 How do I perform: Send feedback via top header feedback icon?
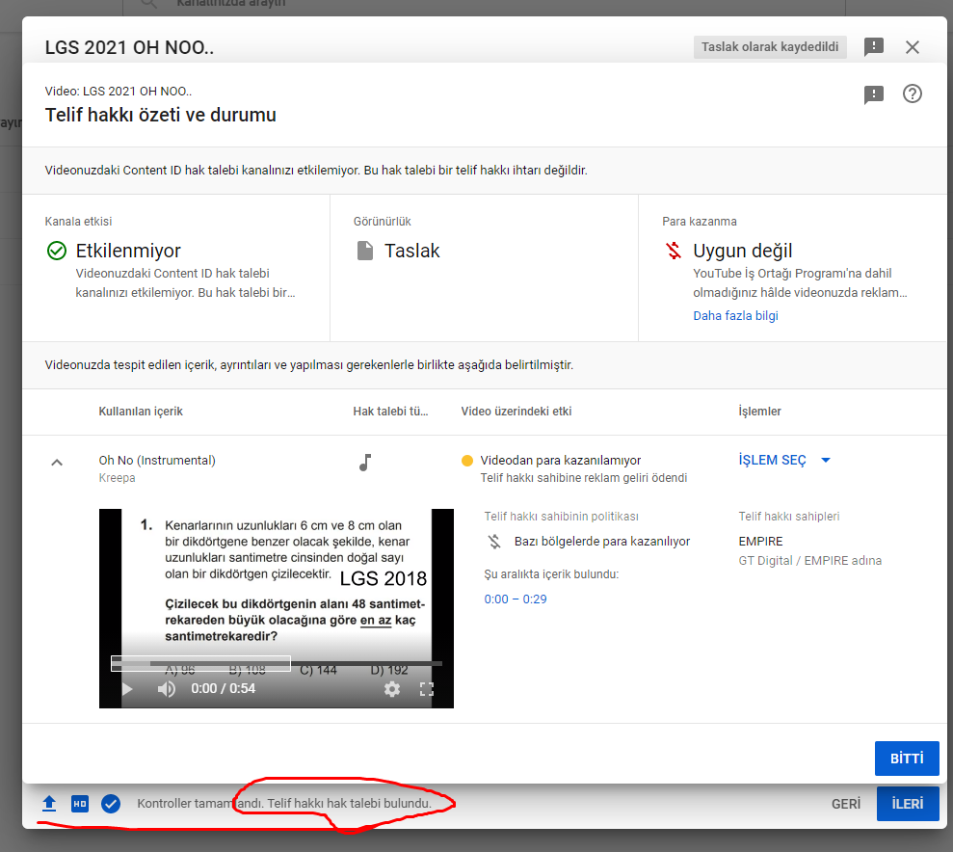click(x=873, y=47)
